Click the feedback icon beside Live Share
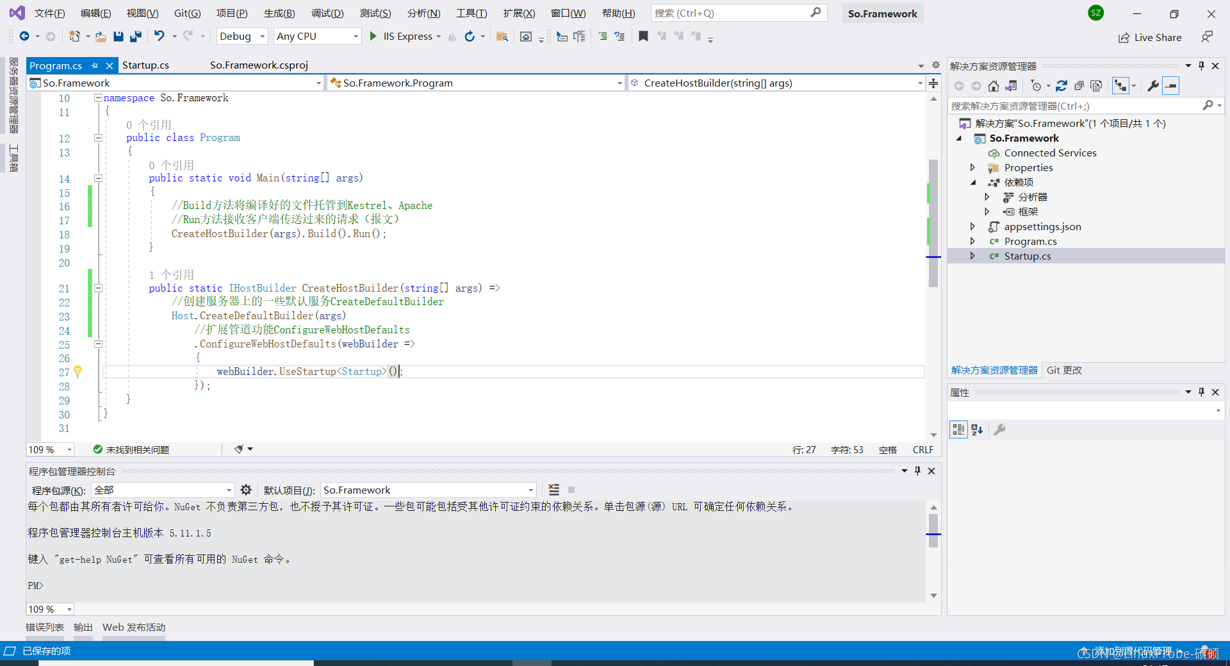 click(1207, 37)
